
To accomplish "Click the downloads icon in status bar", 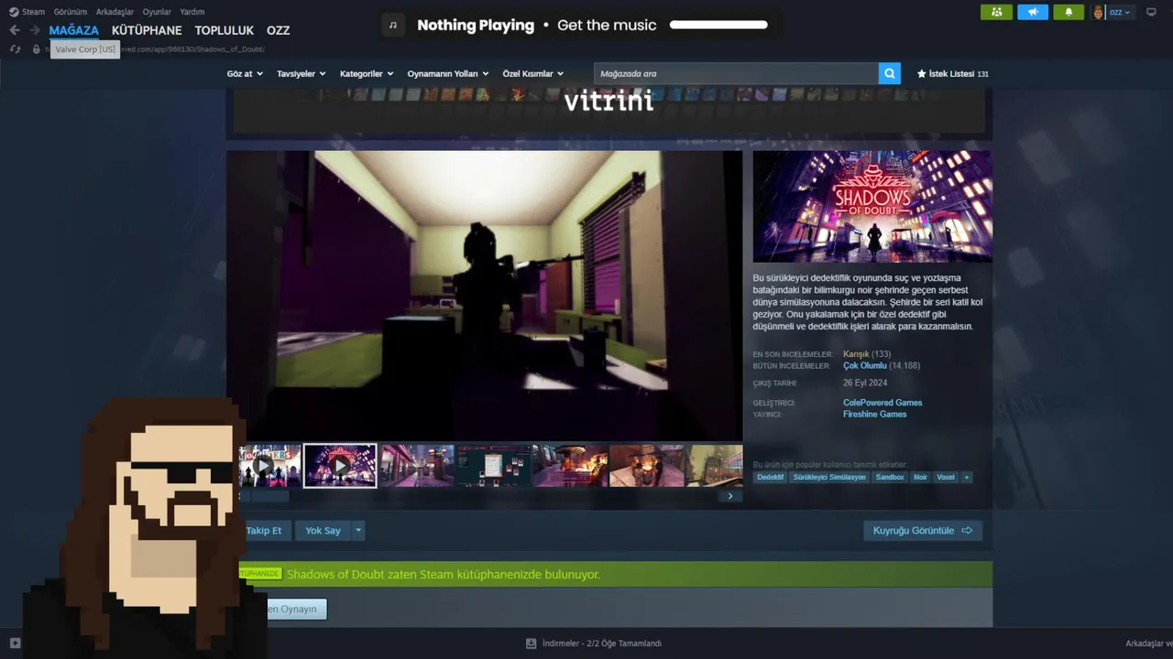I will tap(531, 643).
